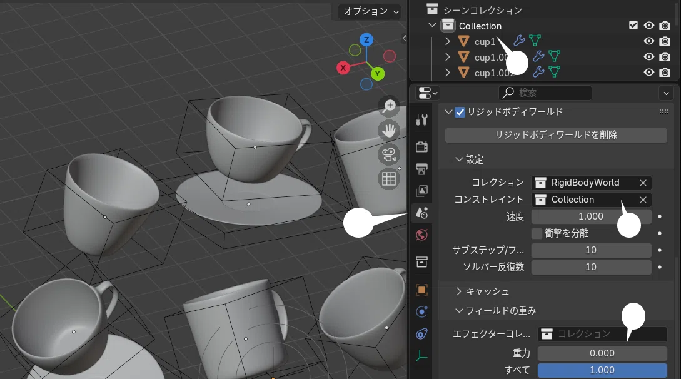Collapse the リジッドボディワールド panel arrow

pyautogui.click(x=448, y=112)
